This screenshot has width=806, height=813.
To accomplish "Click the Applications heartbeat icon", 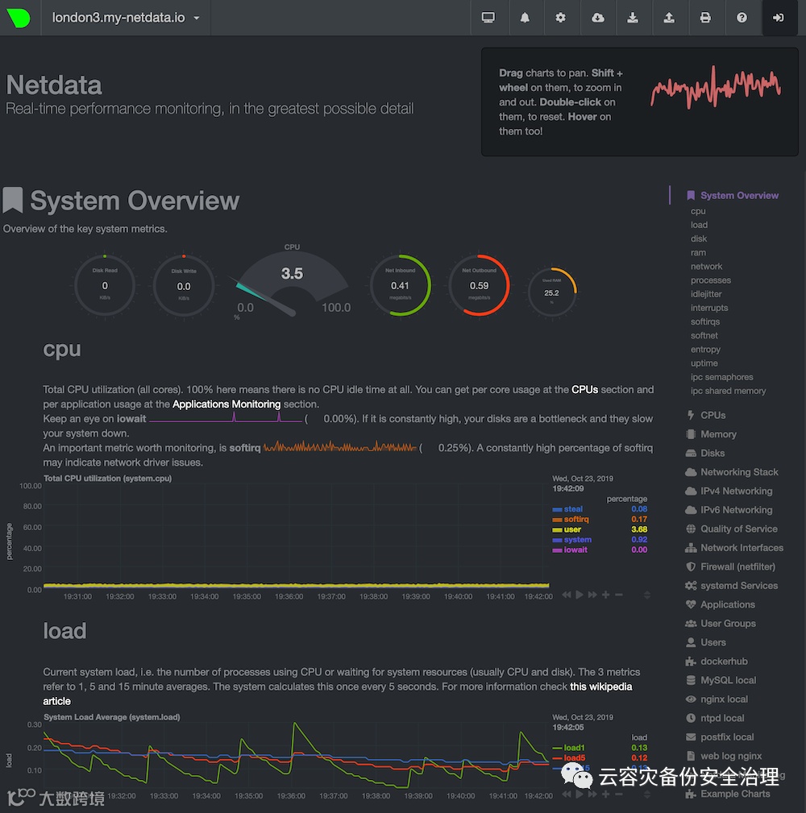I will [691, 604].
